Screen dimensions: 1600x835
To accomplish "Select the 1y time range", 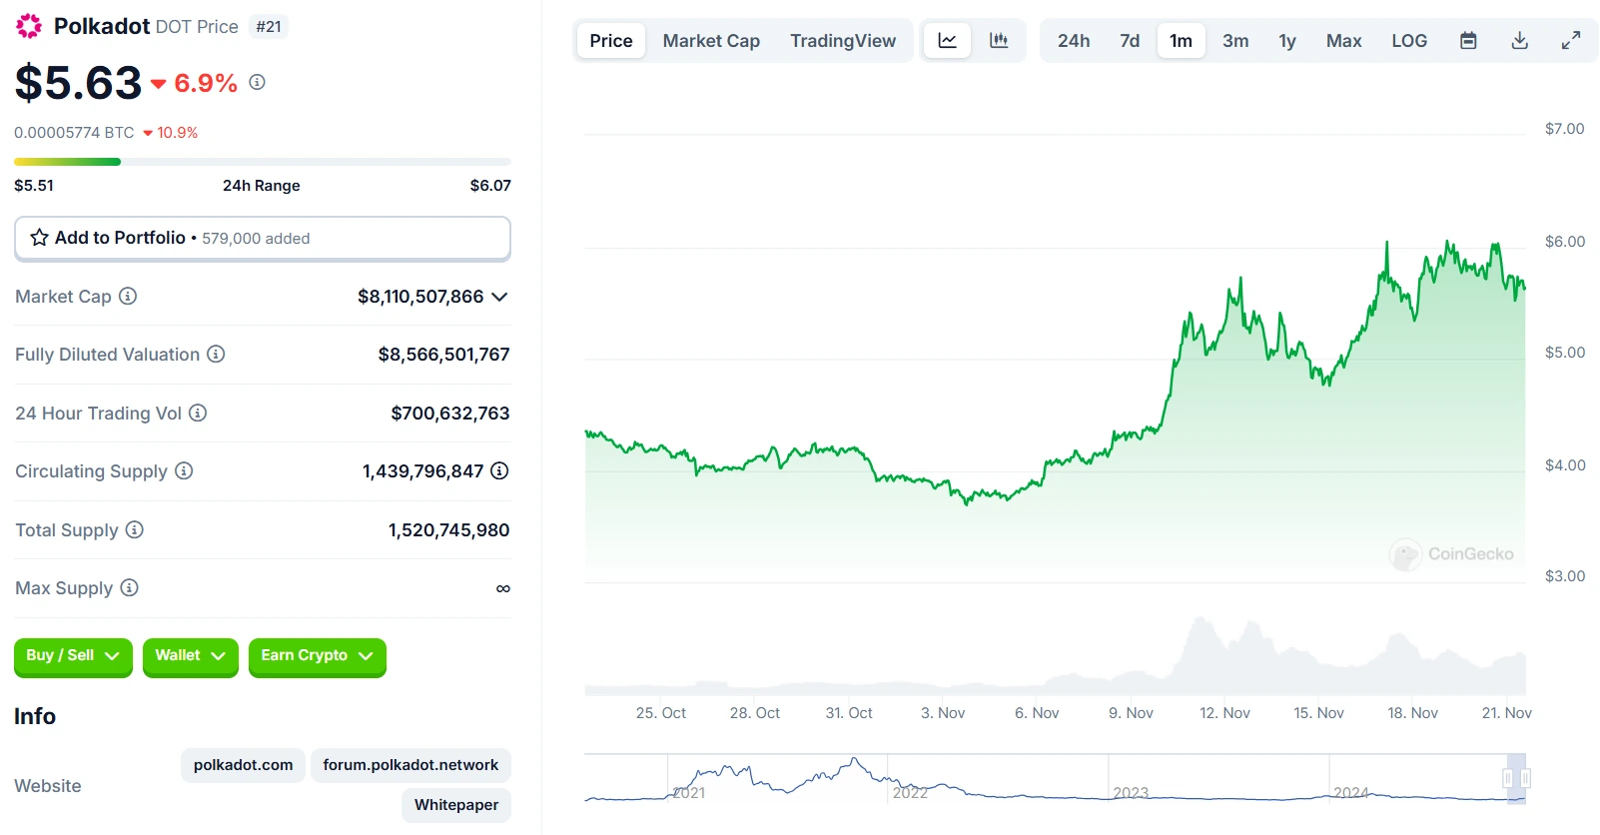I will (x=1287, y=41).
